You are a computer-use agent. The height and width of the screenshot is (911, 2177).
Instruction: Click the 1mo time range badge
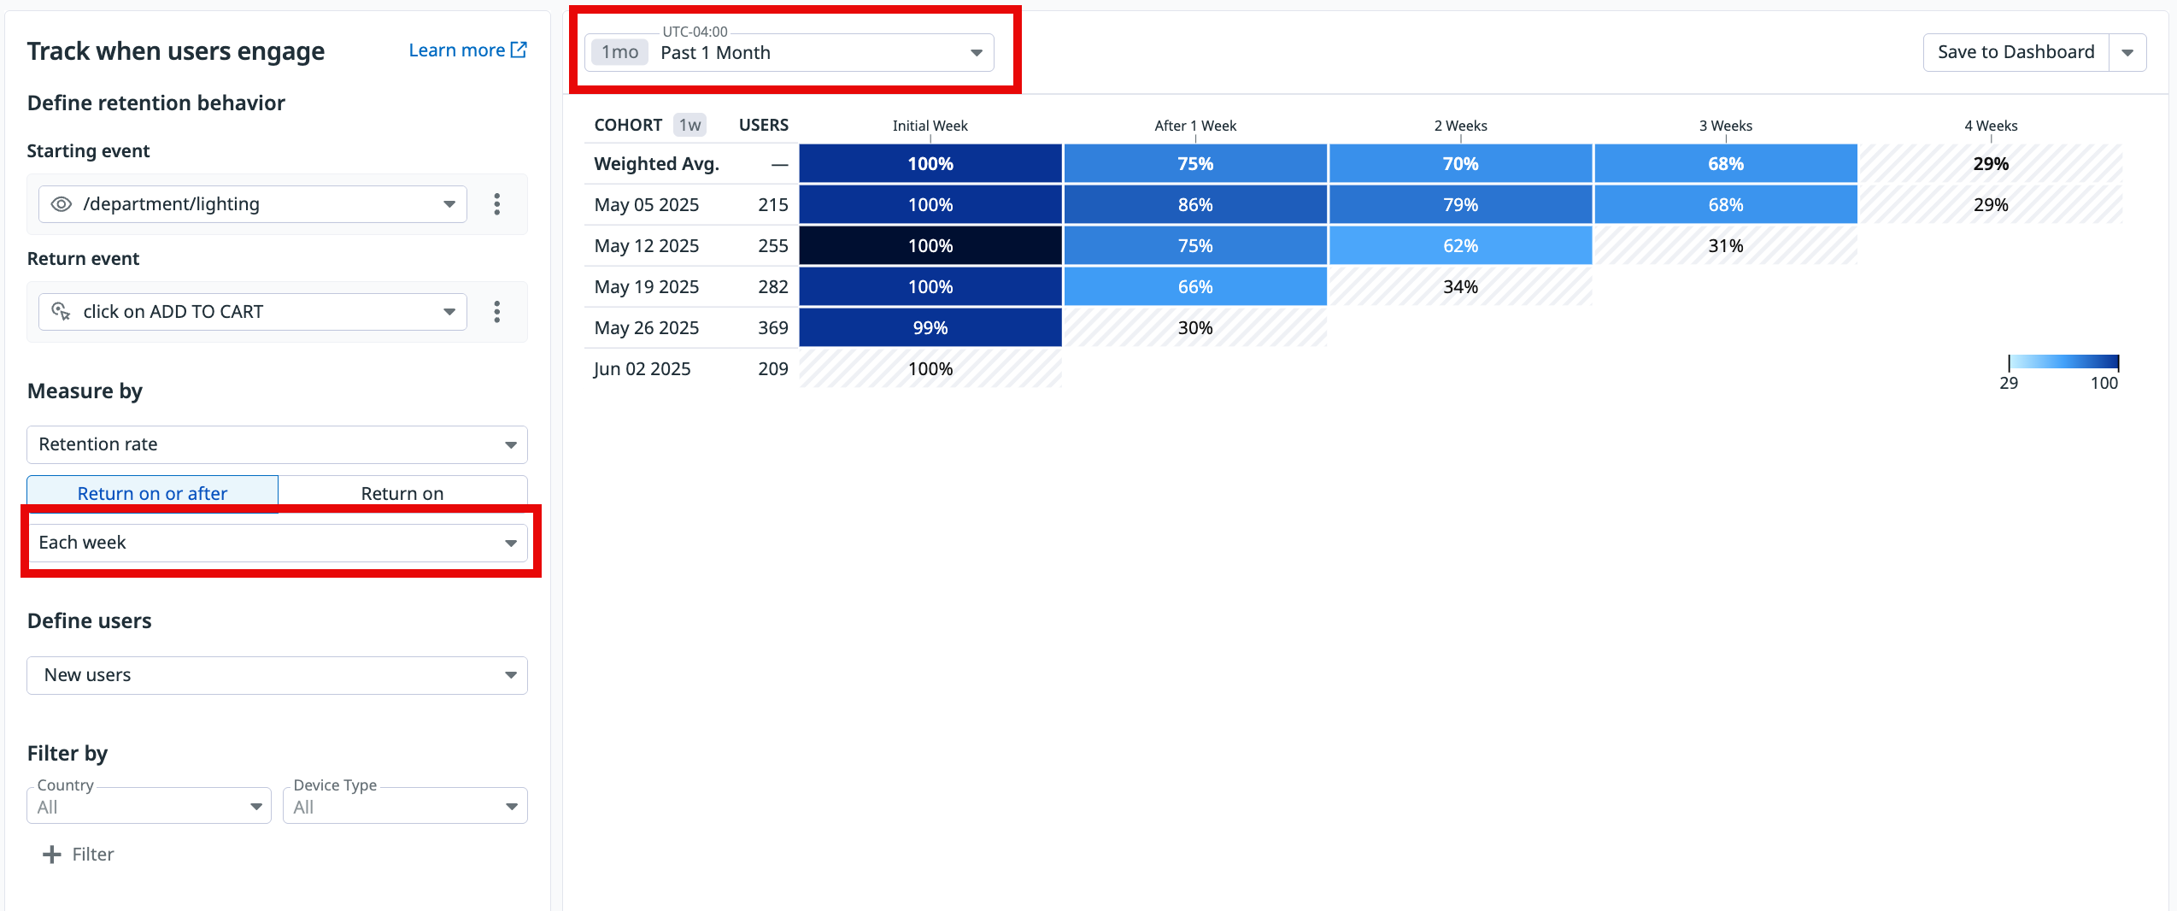point(619,53)
